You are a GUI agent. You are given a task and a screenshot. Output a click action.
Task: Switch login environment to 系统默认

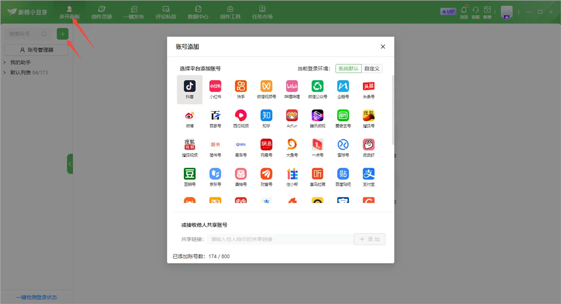tap(348, 68)
